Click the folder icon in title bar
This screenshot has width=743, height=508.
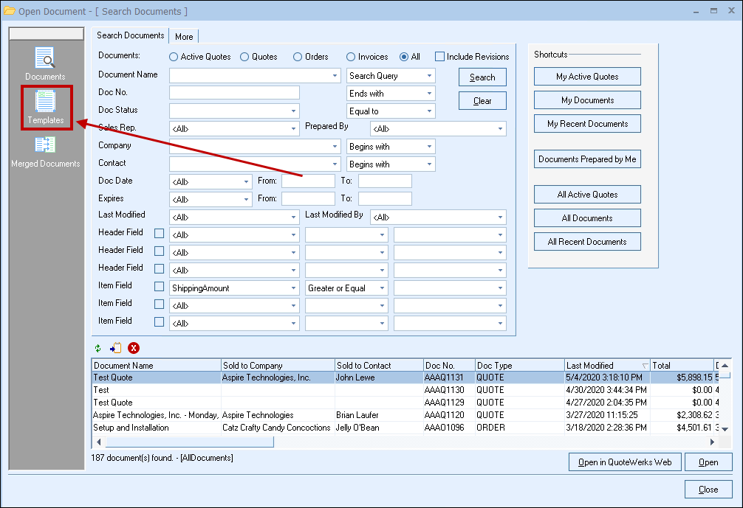click(x=10, y=11)
